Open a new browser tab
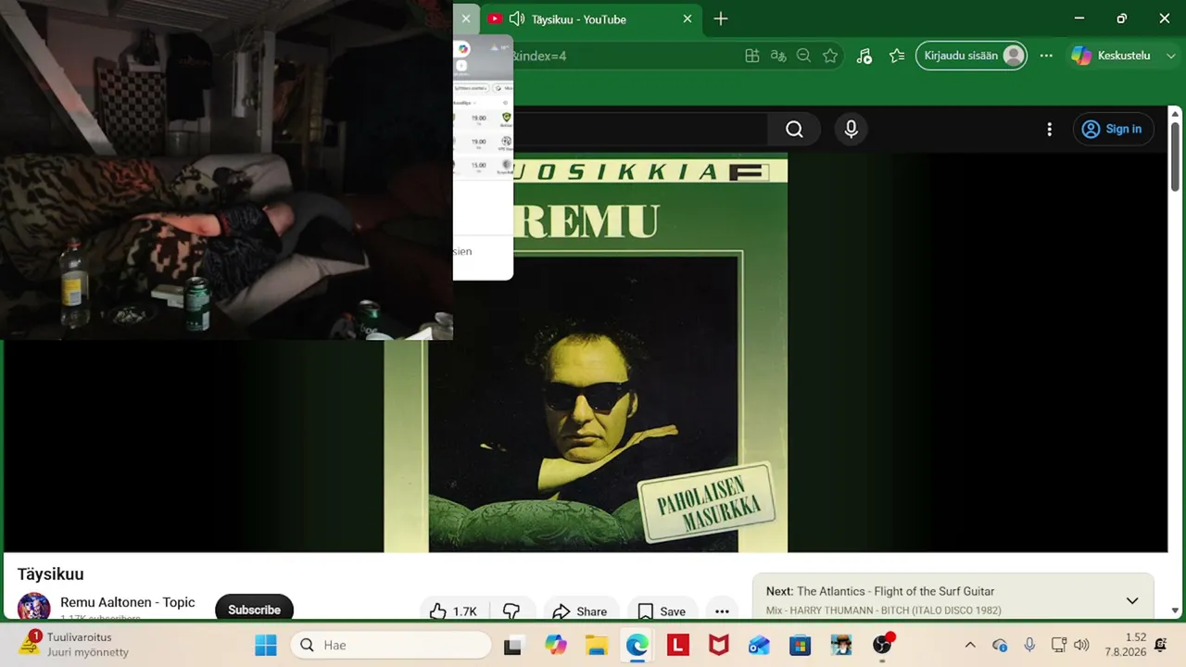Image resolution: width=1186 pixels, height=667 pixels. (x=721, y=19)
